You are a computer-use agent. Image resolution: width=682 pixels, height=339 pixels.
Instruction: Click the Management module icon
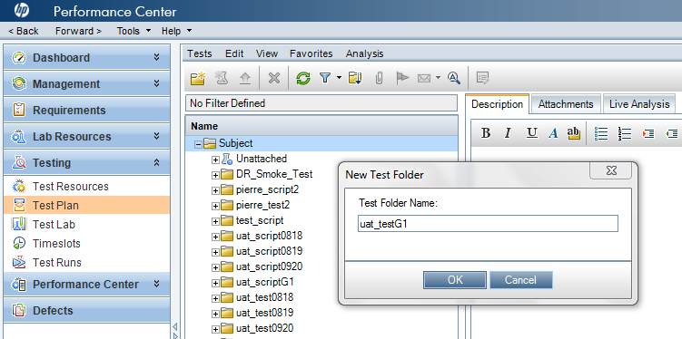pos(19,83)
